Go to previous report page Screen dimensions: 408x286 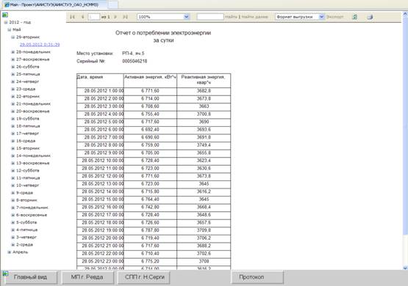[83, 17]
